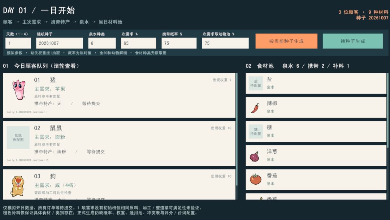Viewport: 390px width, 220px height.
Task: Click the 狗 customer name
Action: click(53, 176)
